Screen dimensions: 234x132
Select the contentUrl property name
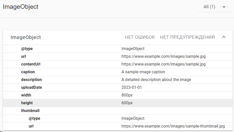[x=31, y=64]
